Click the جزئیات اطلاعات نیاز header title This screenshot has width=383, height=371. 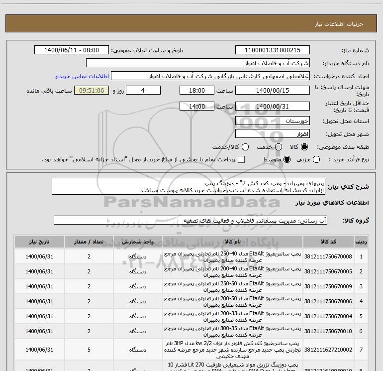[339, 24]
